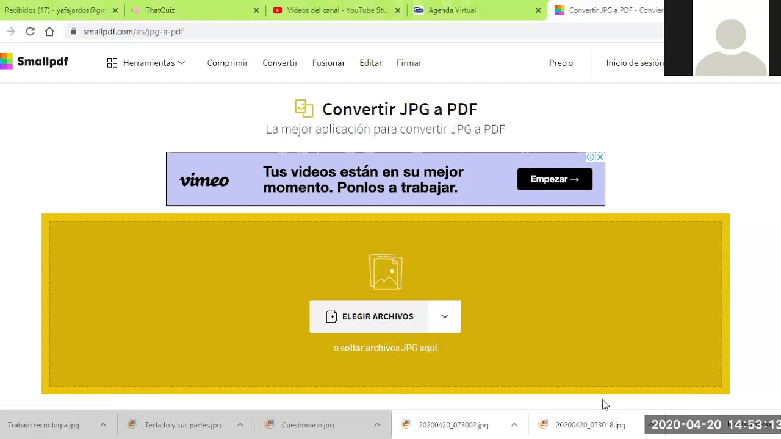Click the Vimeo ad headline text
This screenshot has height=439, width=781.
tap(364, 179)
